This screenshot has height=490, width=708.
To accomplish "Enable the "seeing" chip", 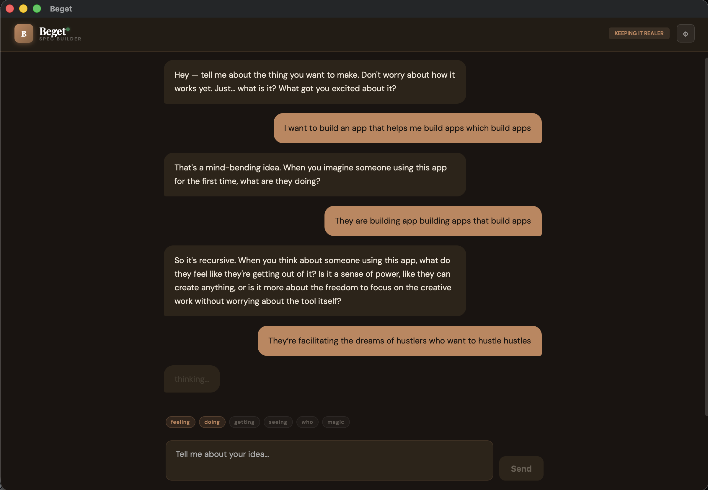I will pyautogui.click(x=278, y=422).
